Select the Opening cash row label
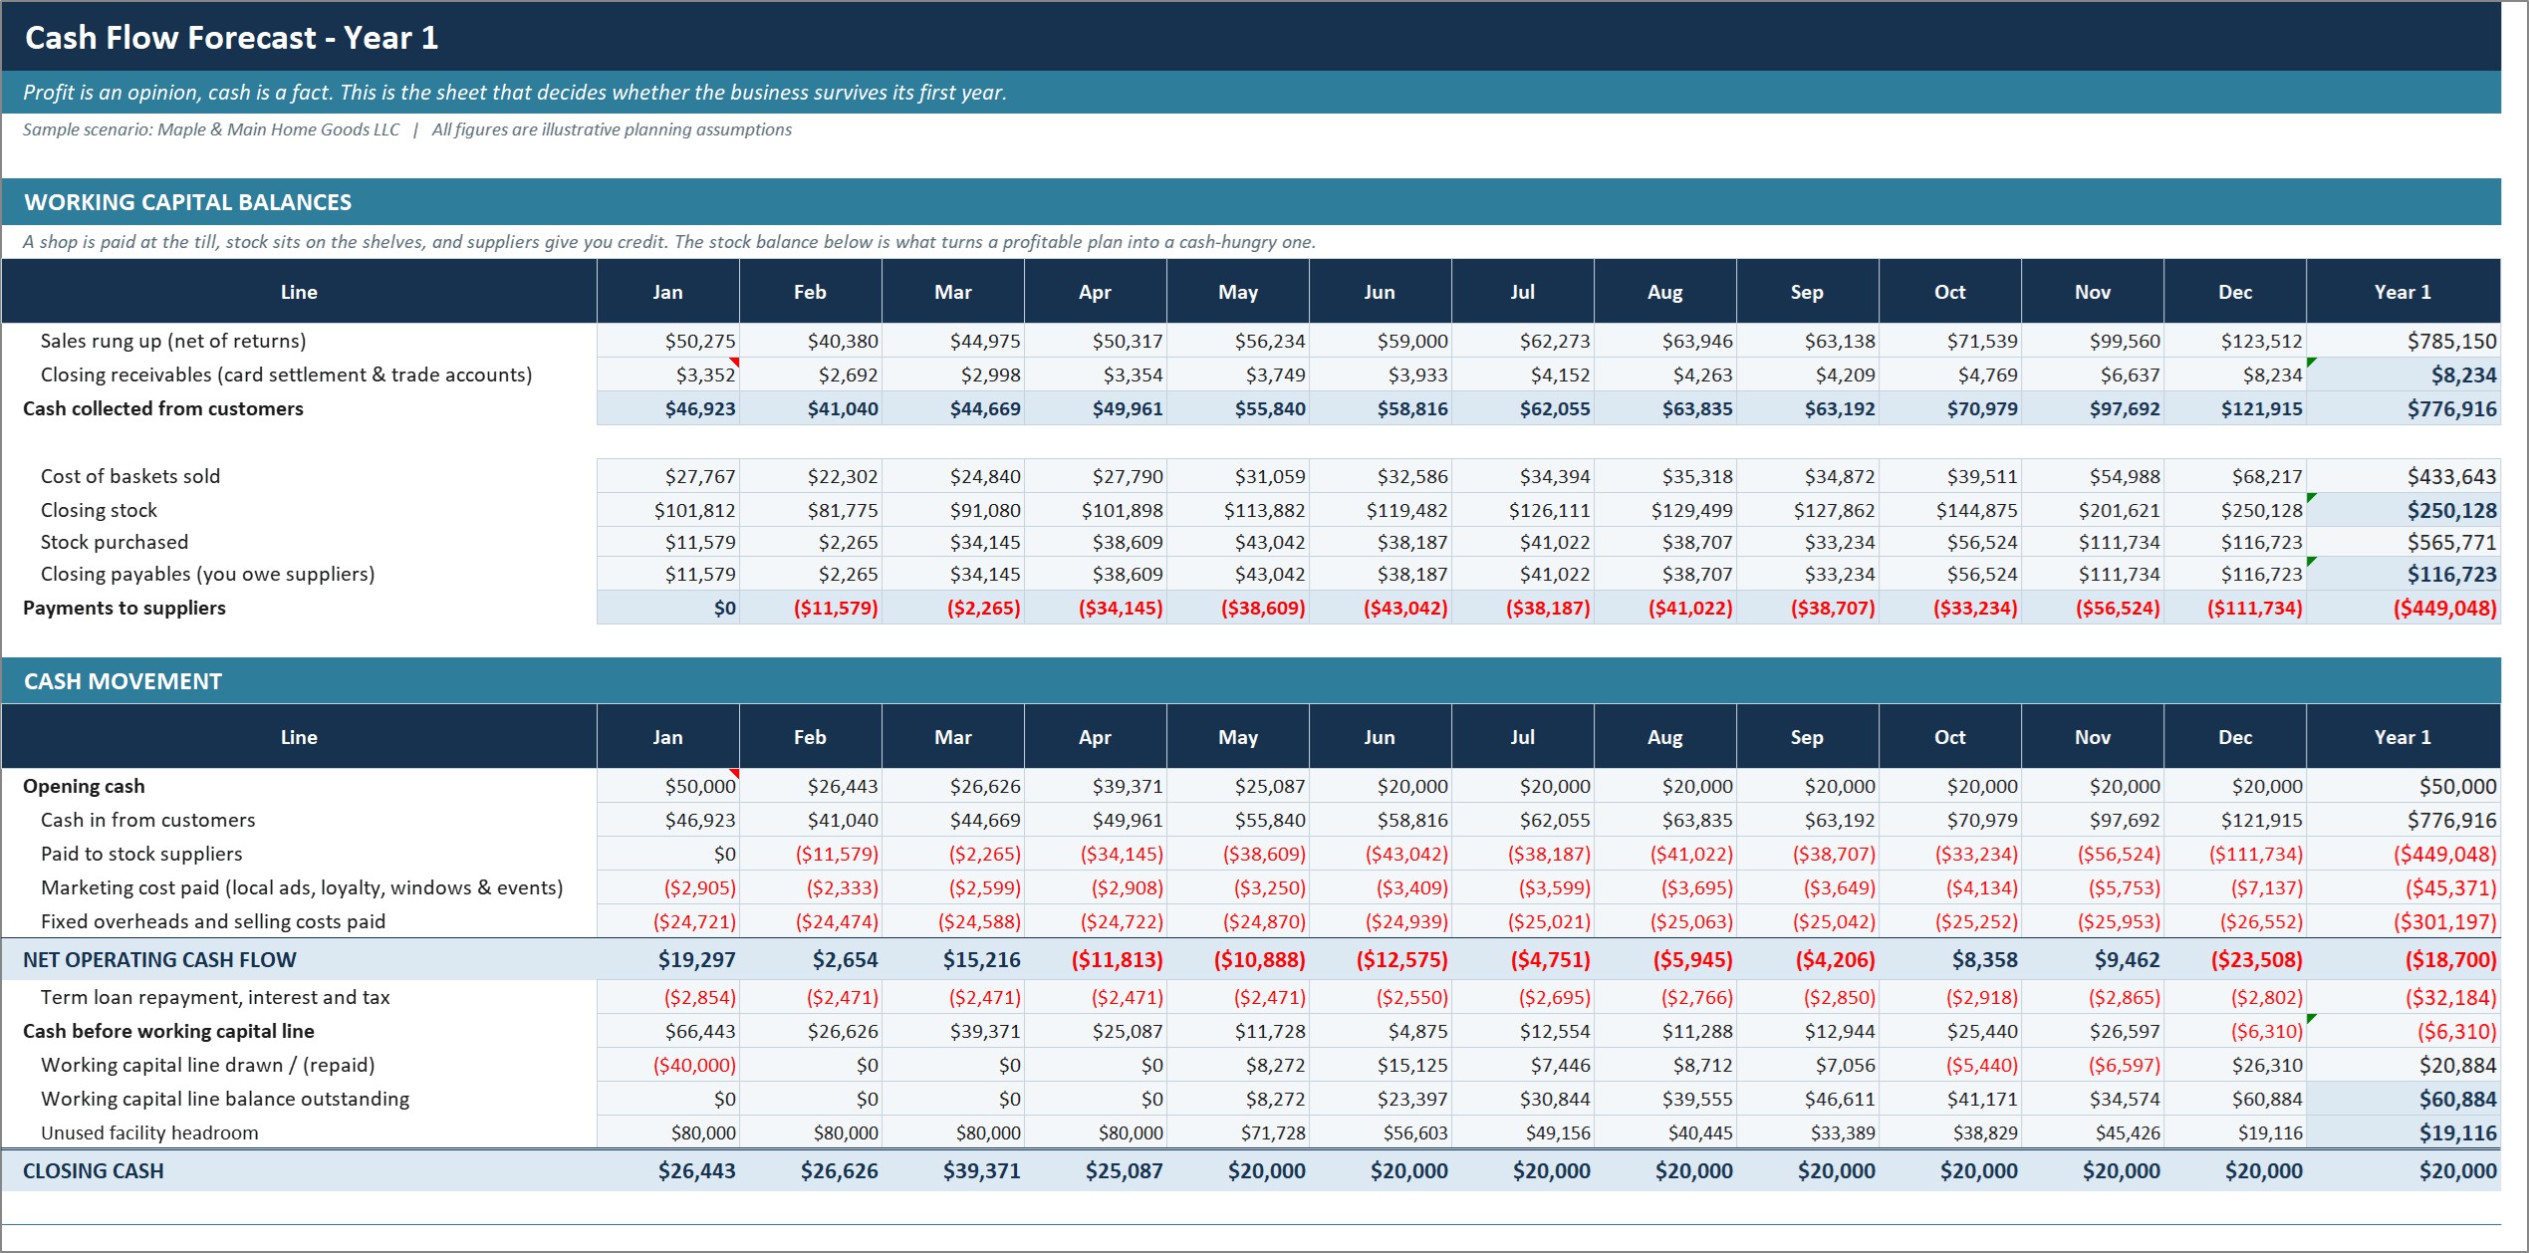2529x1253 pixels. tap(84, 786)
